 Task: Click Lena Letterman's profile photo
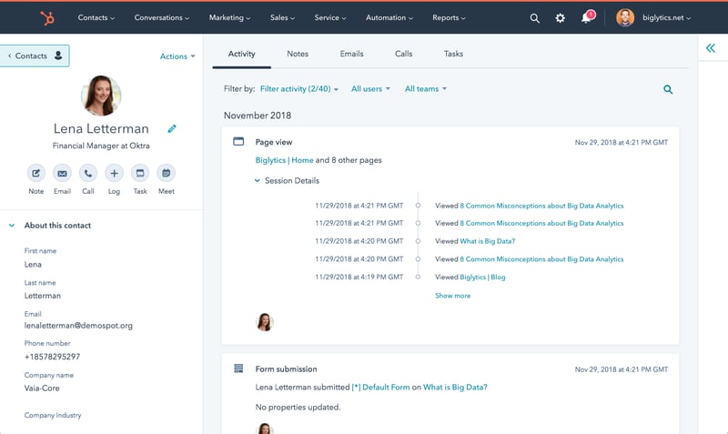[x=101, y=96]
